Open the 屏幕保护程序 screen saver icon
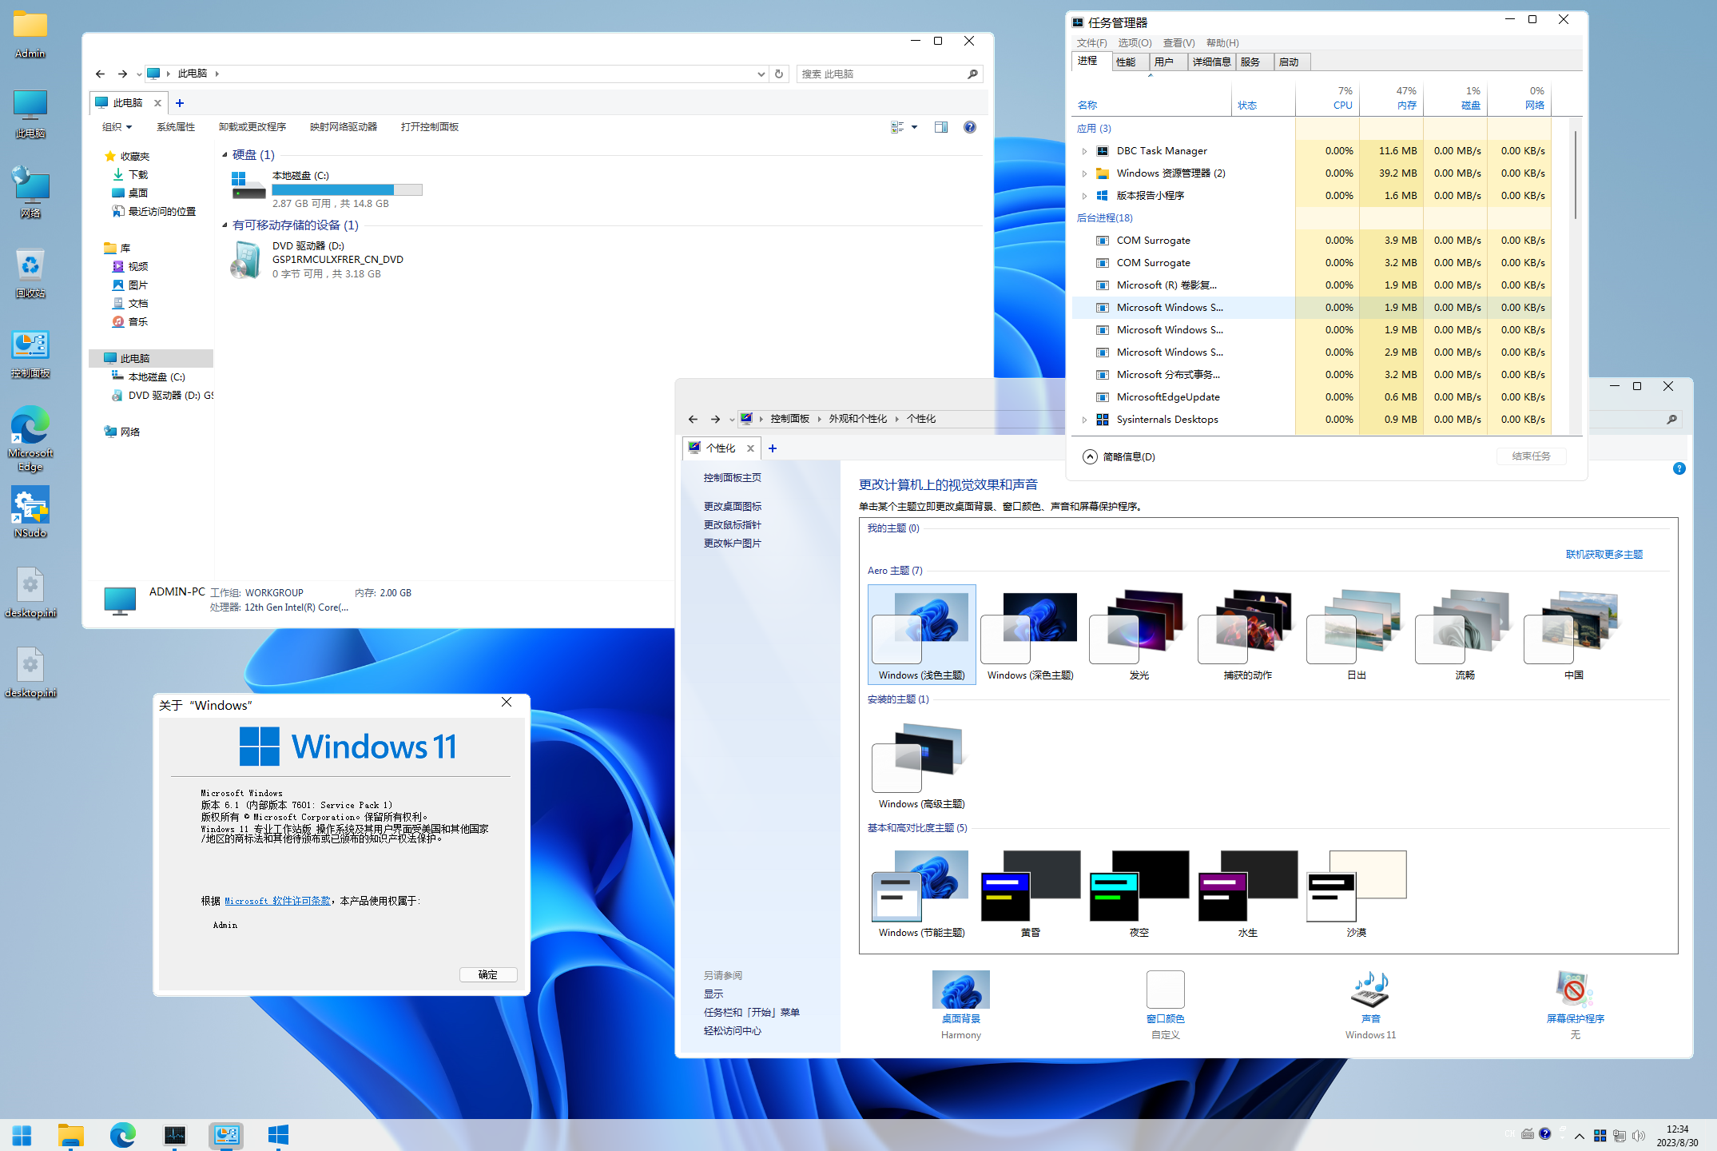 click(x=1574, y=990)
